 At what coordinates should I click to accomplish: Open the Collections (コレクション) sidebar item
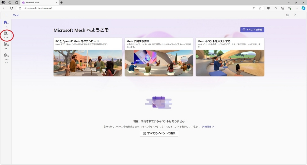(6, 59)
